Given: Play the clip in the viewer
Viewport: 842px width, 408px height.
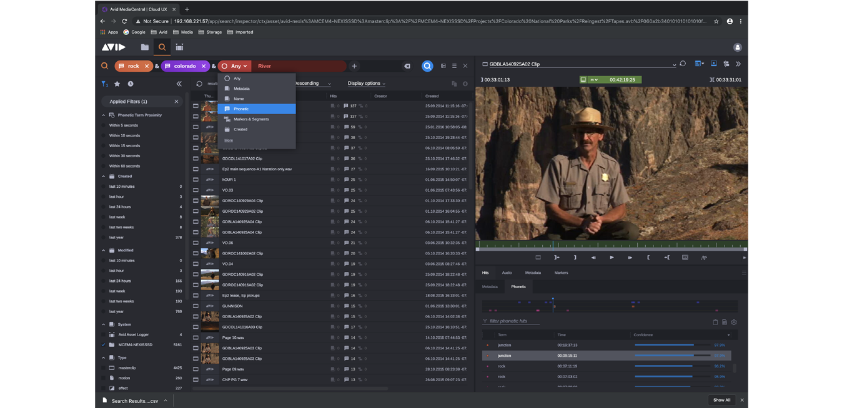Looking at the screenshot, I should pyautogui.click(x=612, y=258).
